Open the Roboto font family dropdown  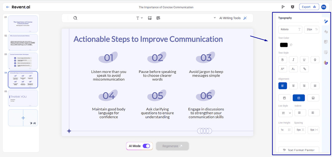click(290, 29)
